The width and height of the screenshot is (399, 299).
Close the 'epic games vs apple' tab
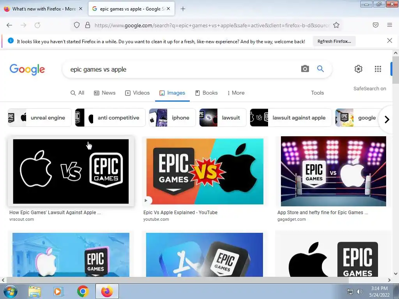(x=168, y=9)
